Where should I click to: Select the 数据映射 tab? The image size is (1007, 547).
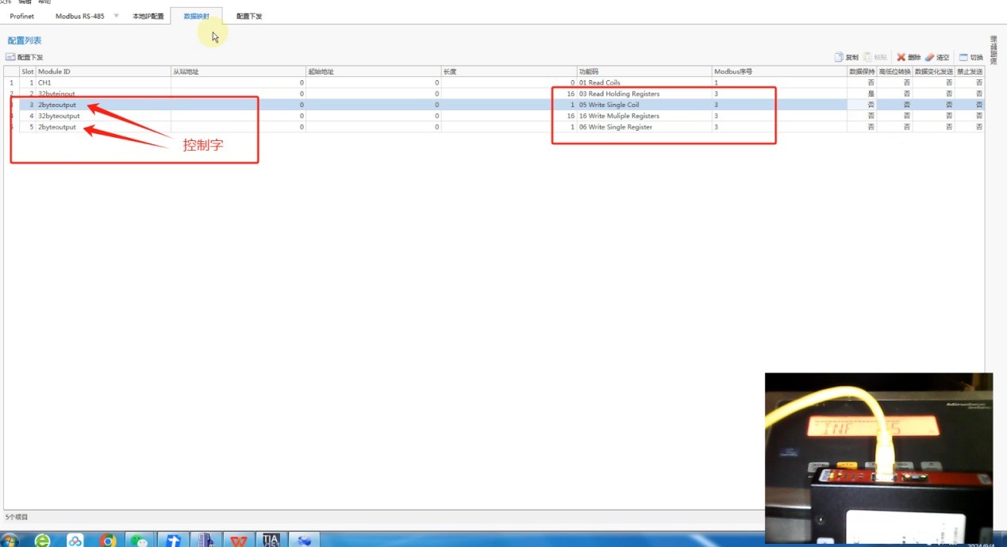click(x=196, y=16)
